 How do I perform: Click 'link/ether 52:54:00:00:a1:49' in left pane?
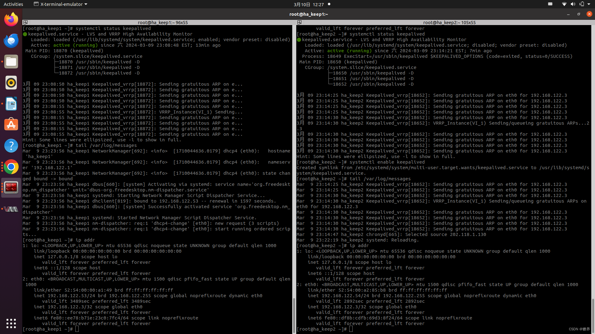tap(104, 290)
